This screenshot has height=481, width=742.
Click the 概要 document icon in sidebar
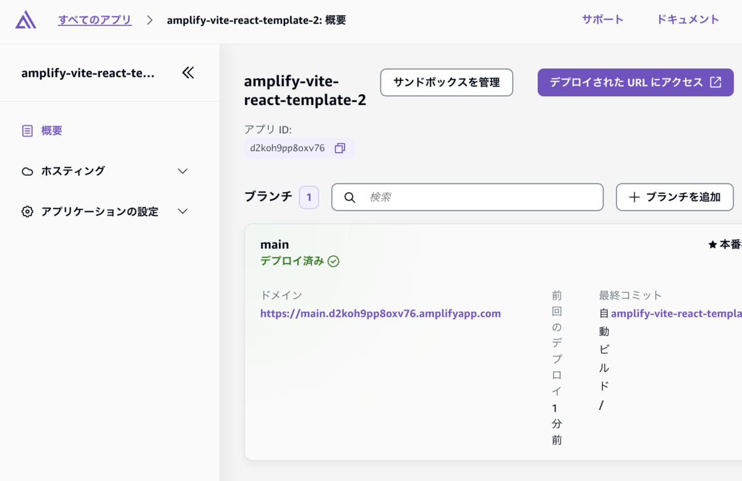click(27, 131)
